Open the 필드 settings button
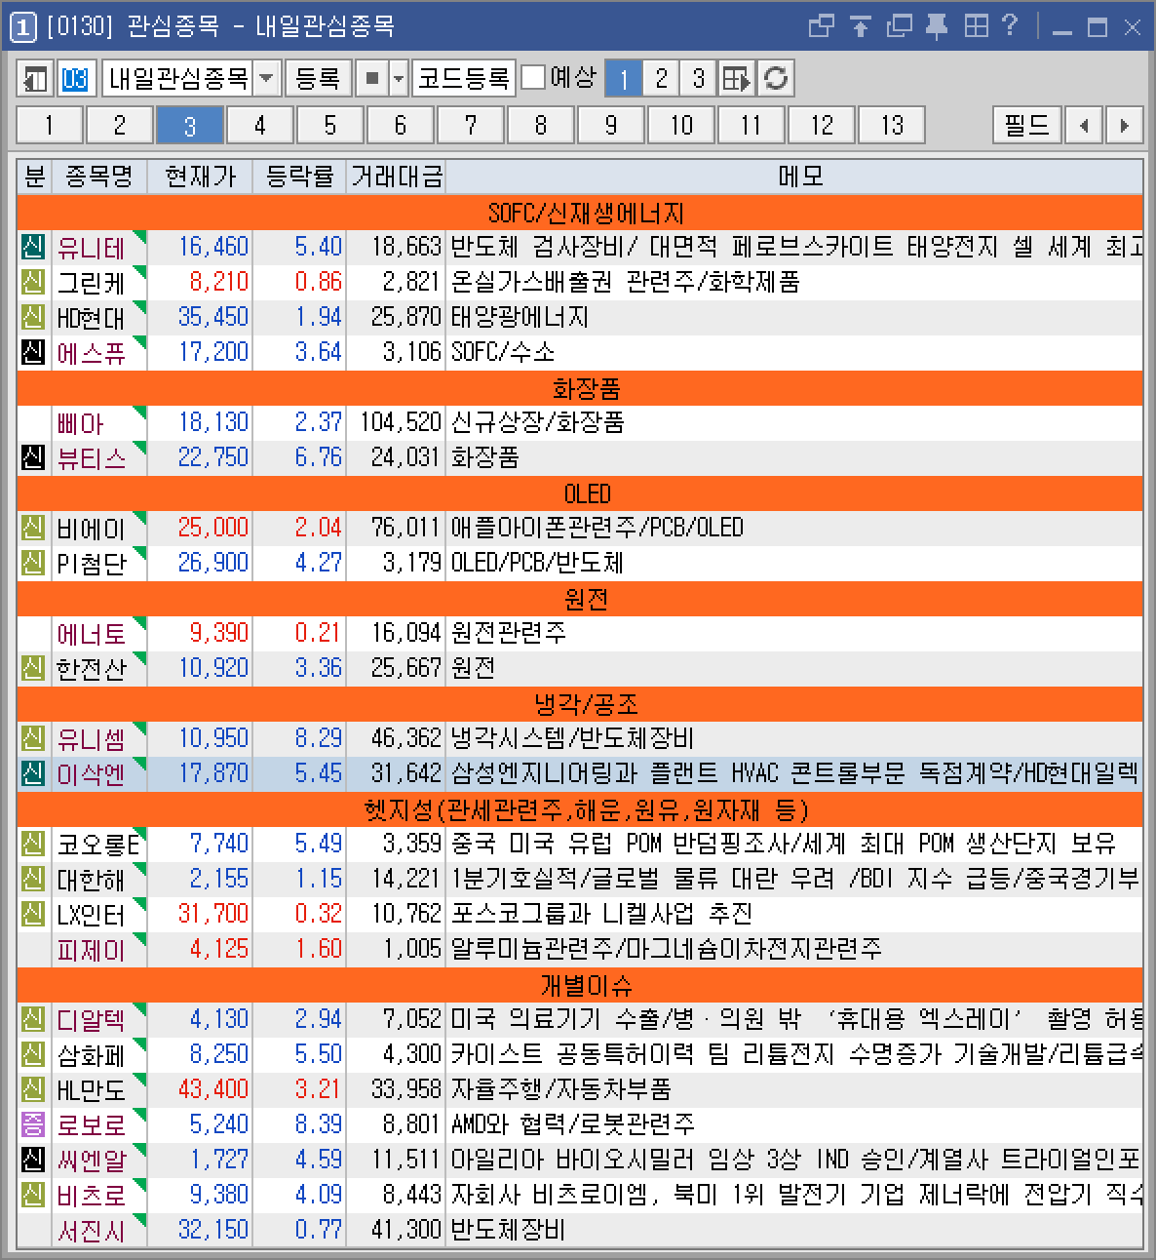The width and height of the screenshot is (1156, 1260). (x=1027, y=125)
